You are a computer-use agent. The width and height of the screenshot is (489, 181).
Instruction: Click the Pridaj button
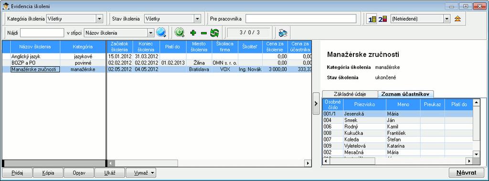[18, 172]
